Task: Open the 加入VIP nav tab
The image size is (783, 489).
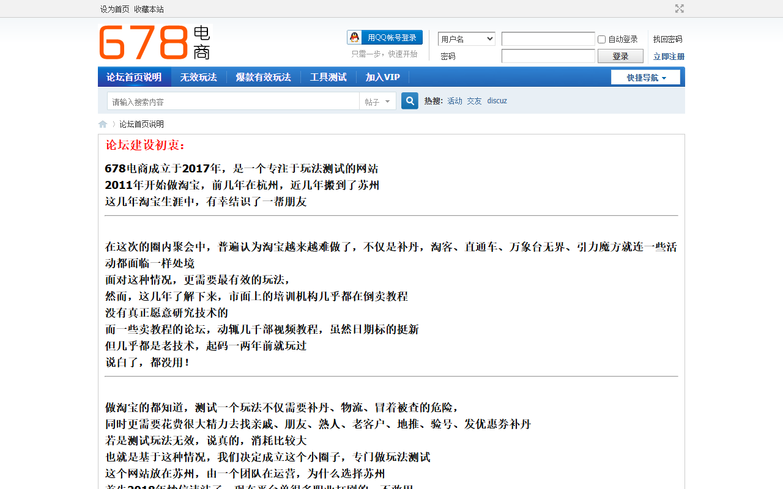Action: (x=383, y=77)
